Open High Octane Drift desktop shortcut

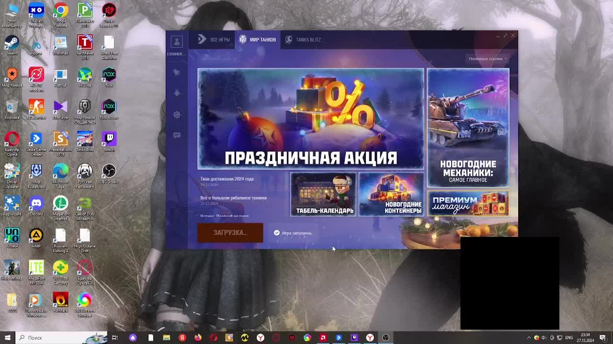pos(85,240)
